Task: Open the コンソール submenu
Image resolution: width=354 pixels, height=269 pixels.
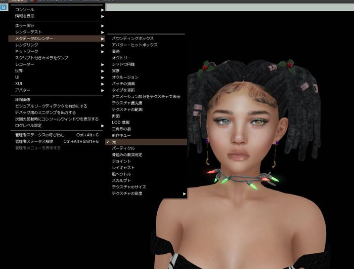Action: (x=57, y=10)
